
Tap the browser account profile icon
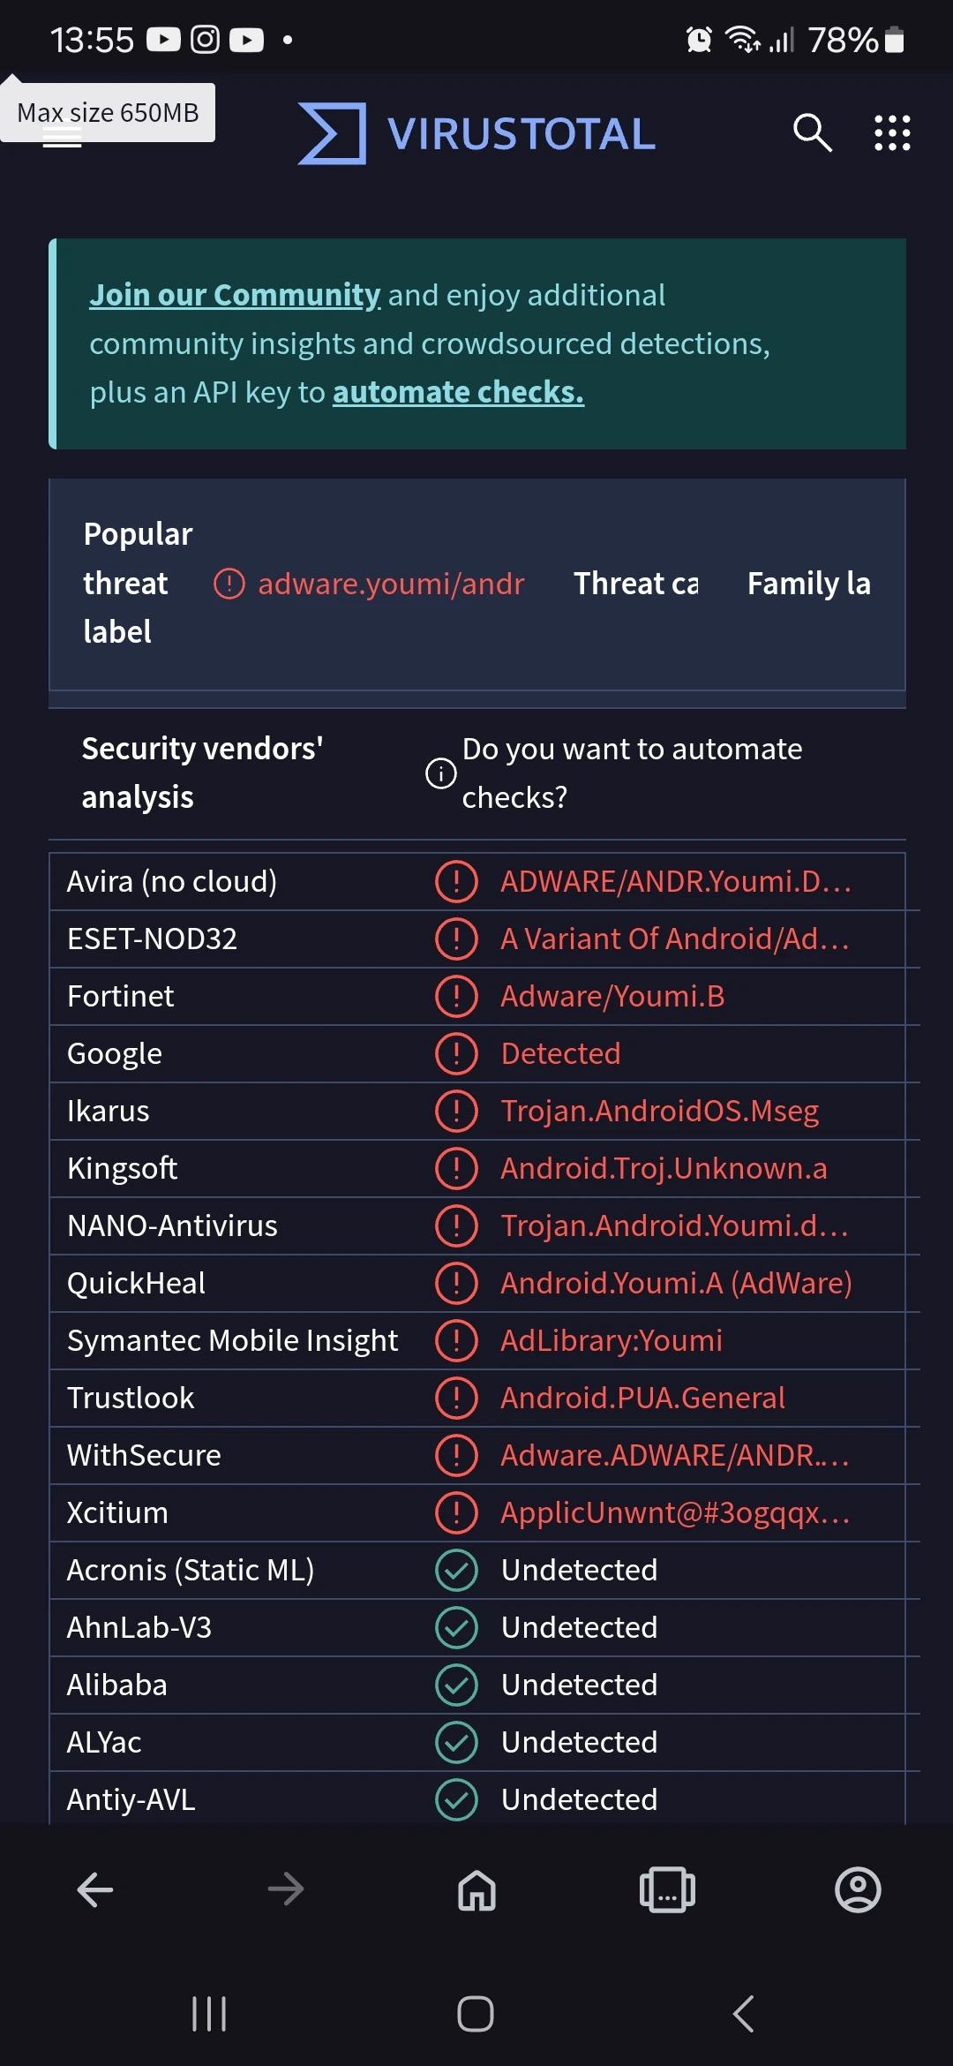[858, 1890]
